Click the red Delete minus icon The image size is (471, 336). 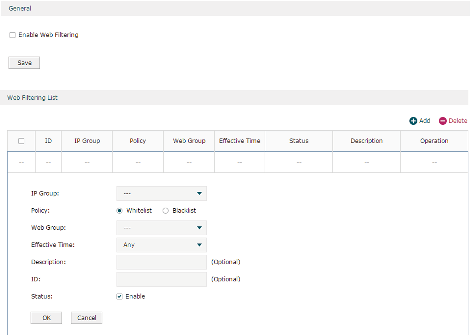point(442,121)
